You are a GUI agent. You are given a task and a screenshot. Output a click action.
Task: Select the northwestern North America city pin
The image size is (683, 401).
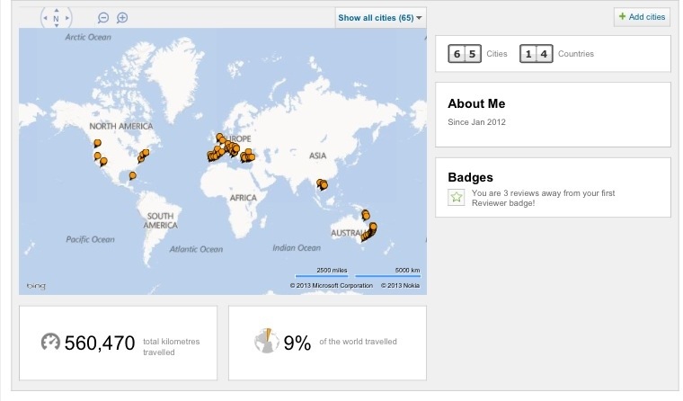97,142
